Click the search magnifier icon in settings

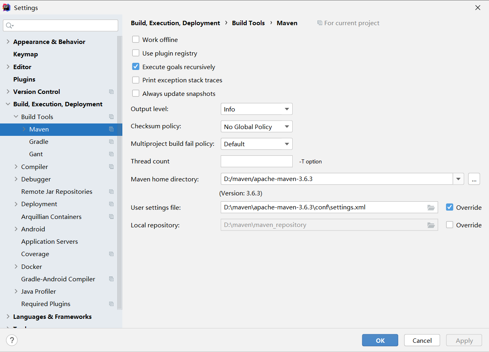coord(10,26)
